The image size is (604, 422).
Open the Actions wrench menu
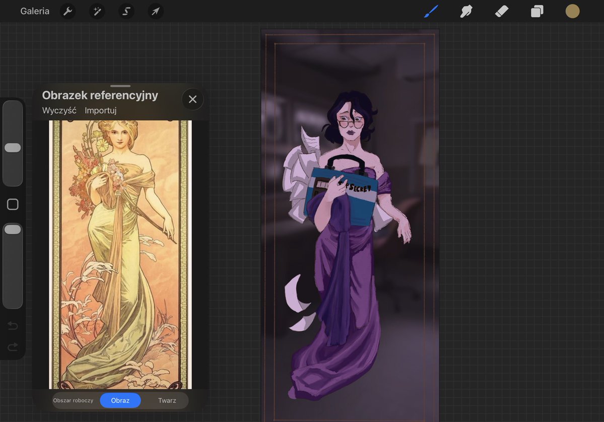tap(68, 11)
